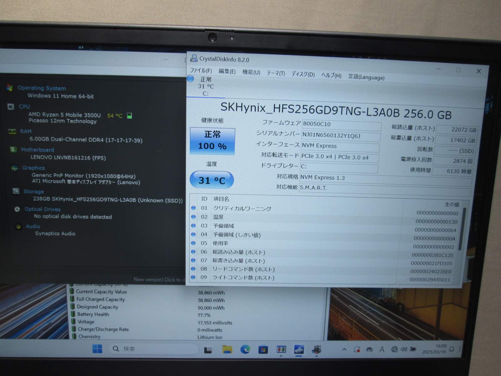Open the テーマ(T) menu

coord(276,73)
